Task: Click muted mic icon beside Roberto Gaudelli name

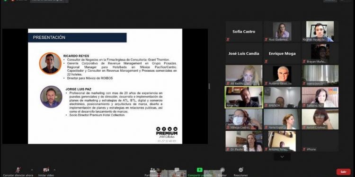Action: click(266, 83)
